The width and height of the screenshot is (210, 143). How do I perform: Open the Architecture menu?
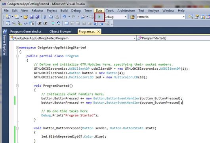(126, 11)
